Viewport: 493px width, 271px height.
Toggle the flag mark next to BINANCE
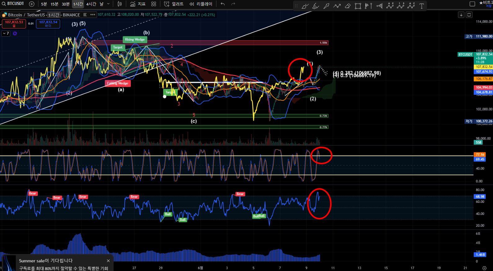(x=85, y=15)
